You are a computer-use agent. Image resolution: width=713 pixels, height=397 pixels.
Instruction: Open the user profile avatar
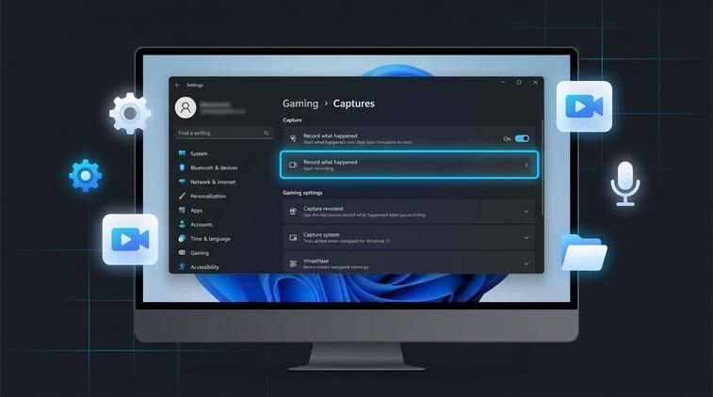pyautogui.click(x=186, y=107)
